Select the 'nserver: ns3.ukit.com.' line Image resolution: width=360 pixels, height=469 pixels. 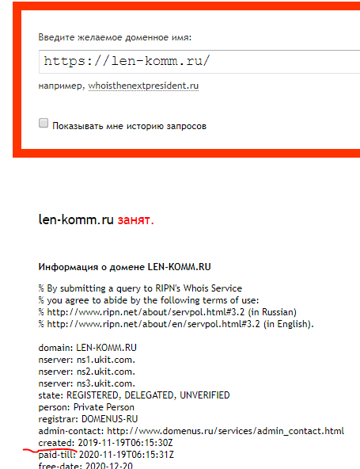pyautogui.click(x=87, y=383)
